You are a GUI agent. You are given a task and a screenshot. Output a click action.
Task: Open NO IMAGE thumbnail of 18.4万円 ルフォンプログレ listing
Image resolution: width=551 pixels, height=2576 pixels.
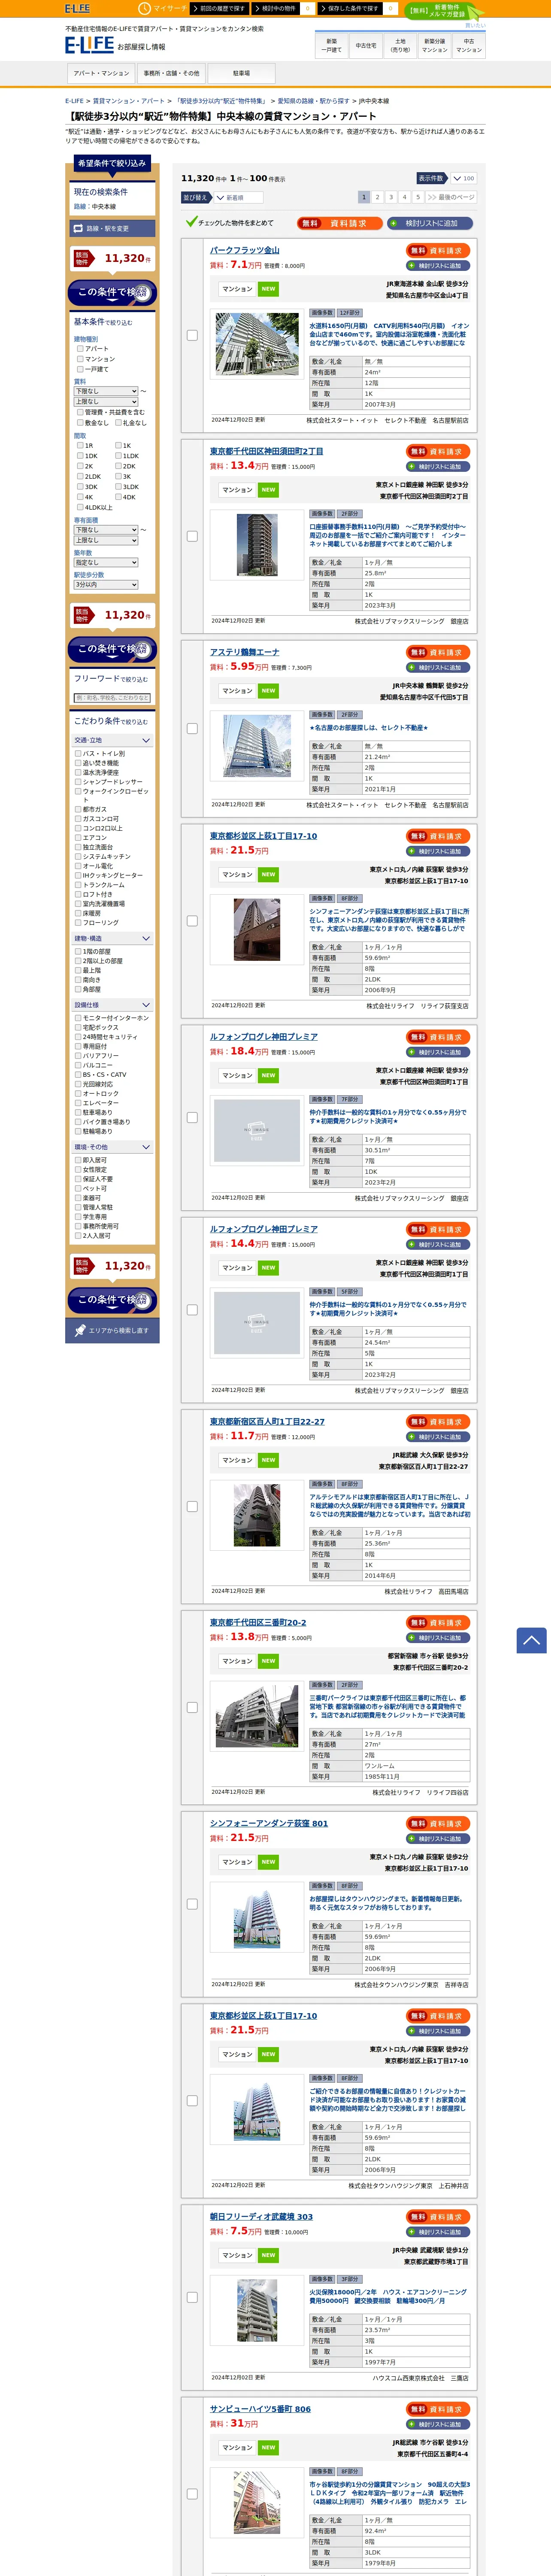tap(257, 1131)
